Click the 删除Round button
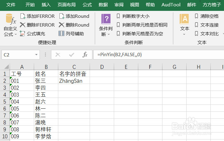Viewport: 224px width, 141px height. tap(74, 25)
